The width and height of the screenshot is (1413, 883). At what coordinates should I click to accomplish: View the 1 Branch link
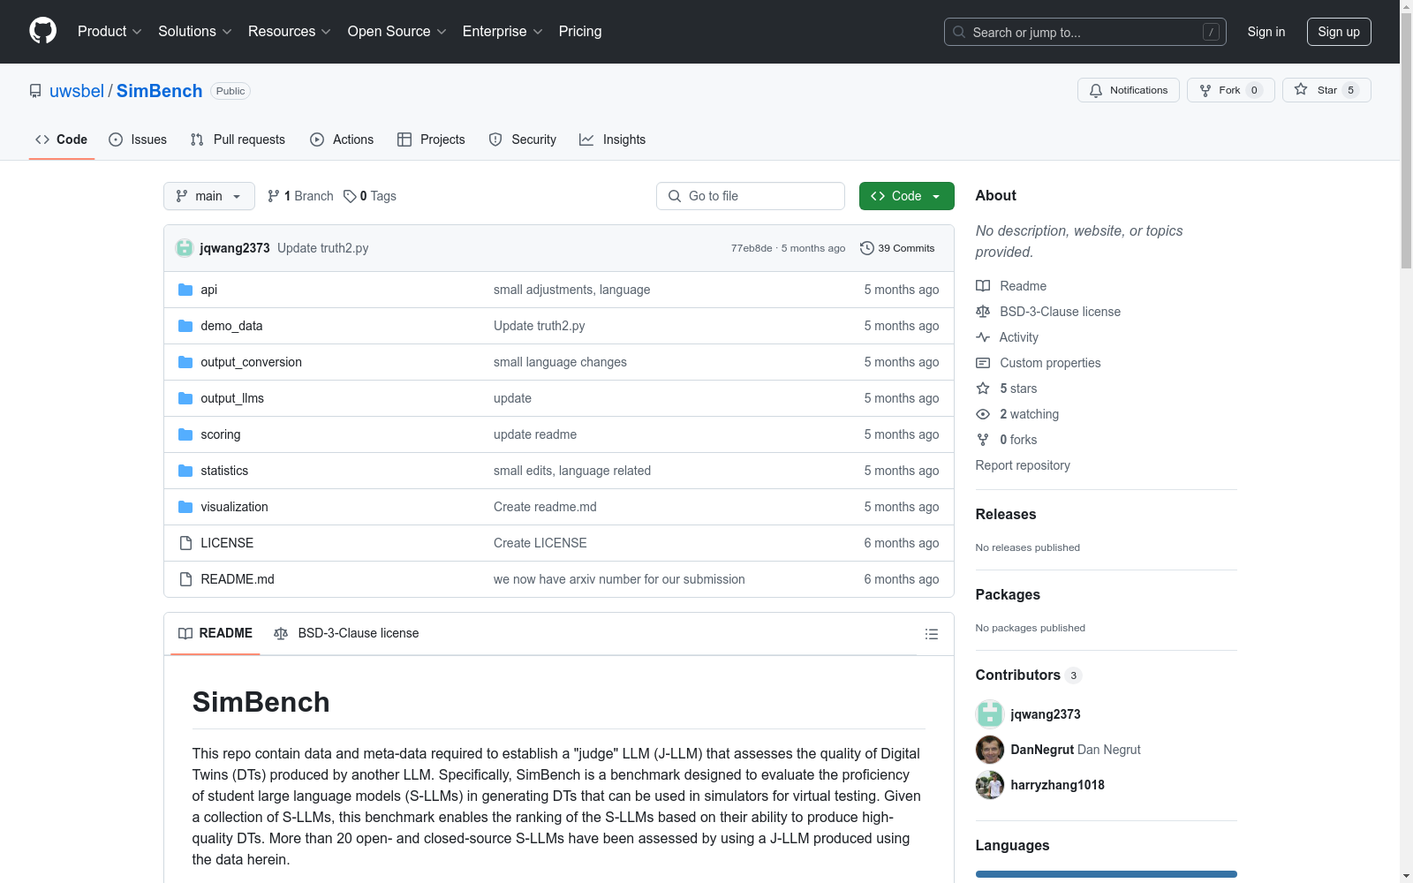300,196
